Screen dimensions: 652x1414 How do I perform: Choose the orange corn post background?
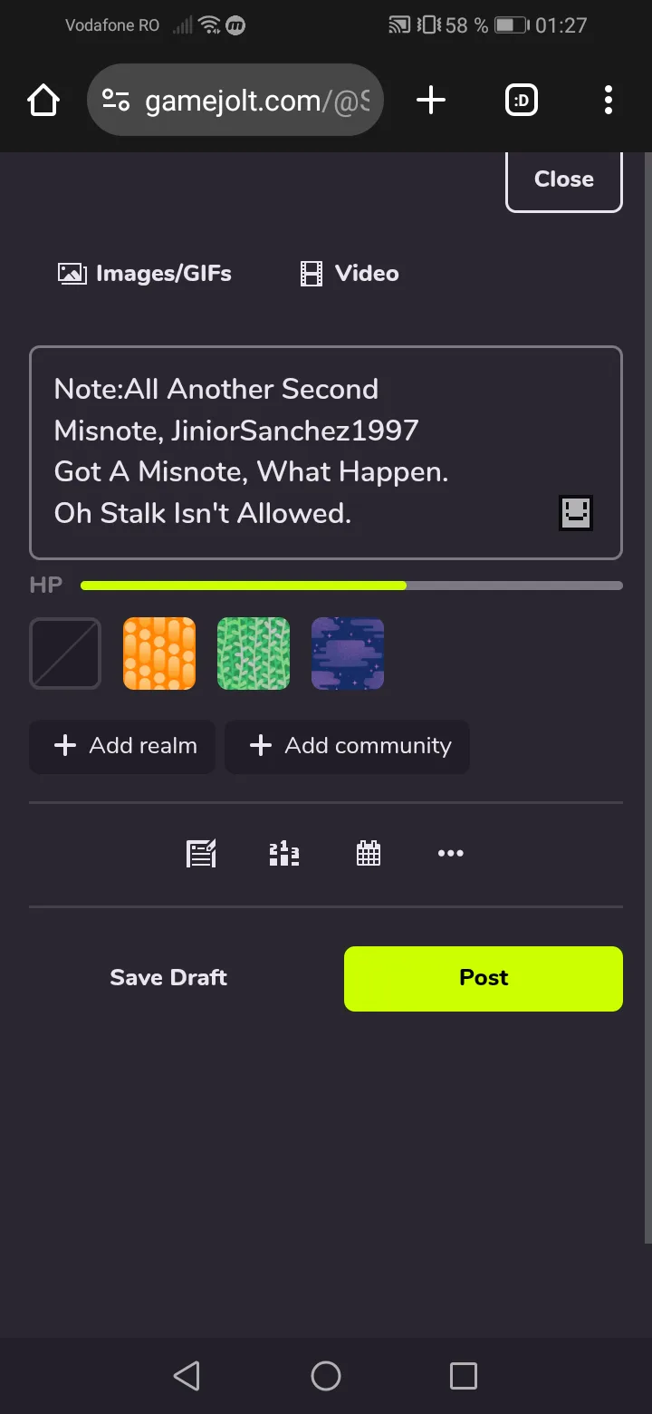[159, 654]
